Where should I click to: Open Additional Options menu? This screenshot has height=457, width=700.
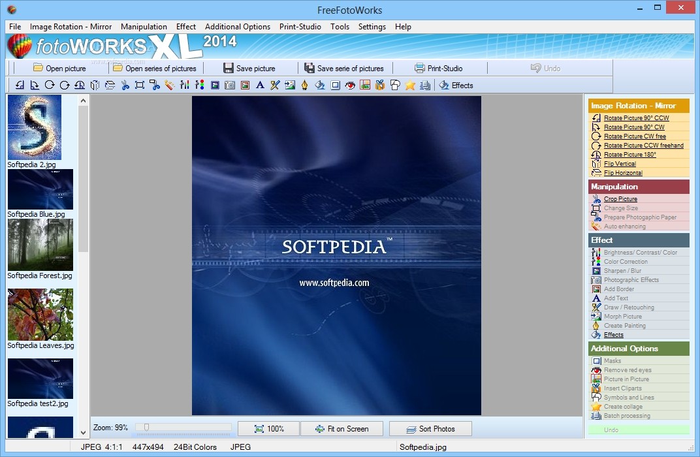(238, 27)
